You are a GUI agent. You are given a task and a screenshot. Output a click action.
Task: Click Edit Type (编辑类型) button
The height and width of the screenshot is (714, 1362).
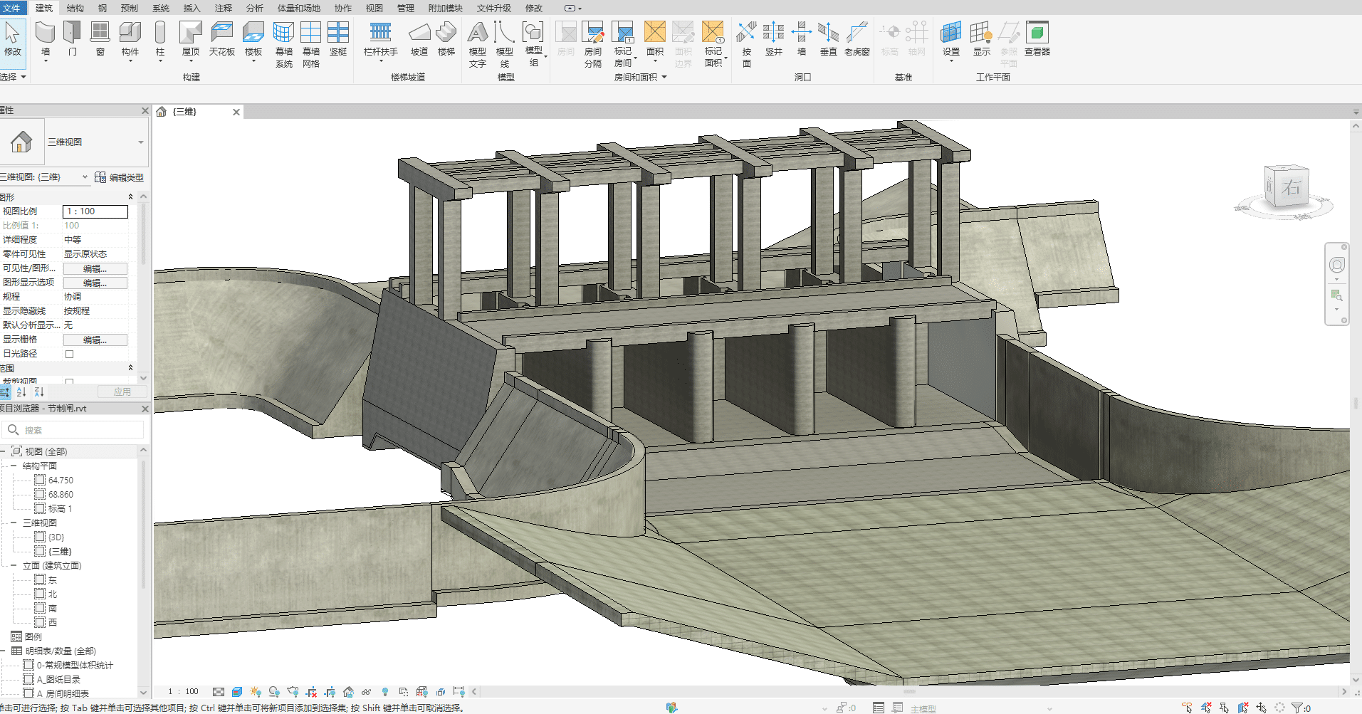point(120,177)
